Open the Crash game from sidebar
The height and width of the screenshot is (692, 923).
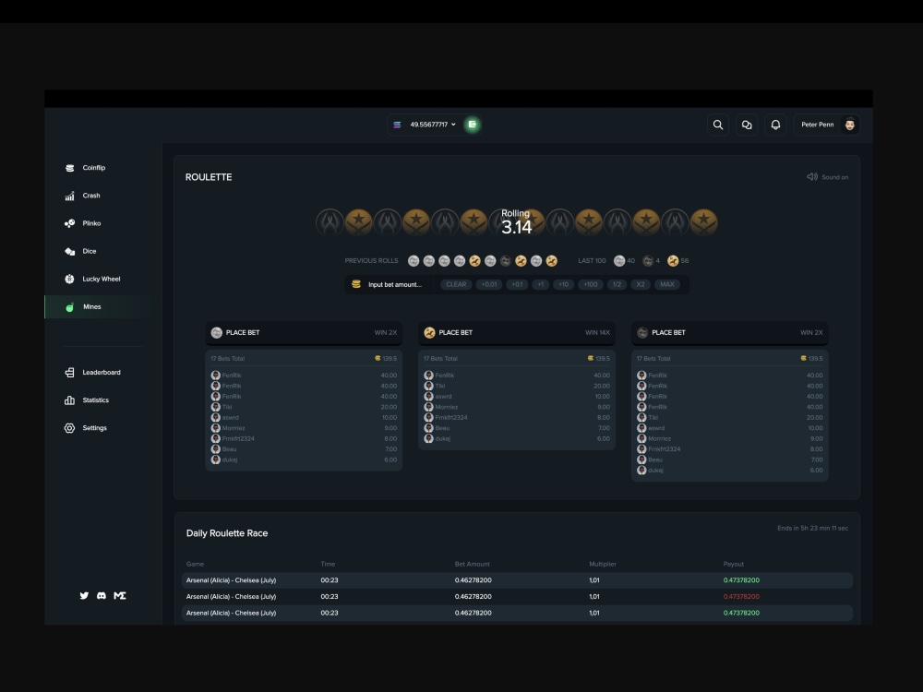90,196
